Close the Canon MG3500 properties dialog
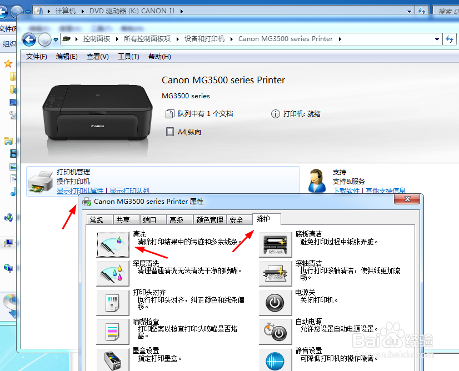The image size is (459, 371). (x=407, y=199)
